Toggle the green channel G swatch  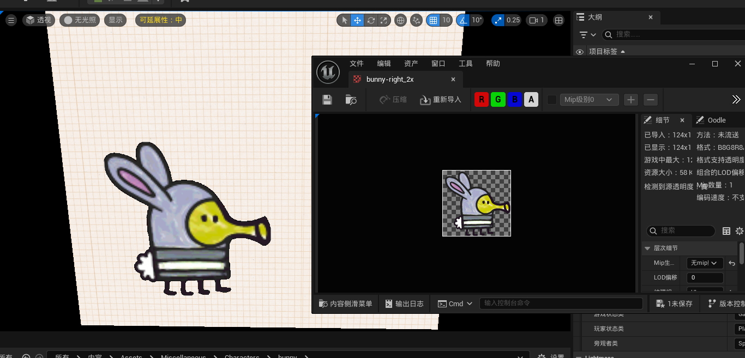point(498,100)
